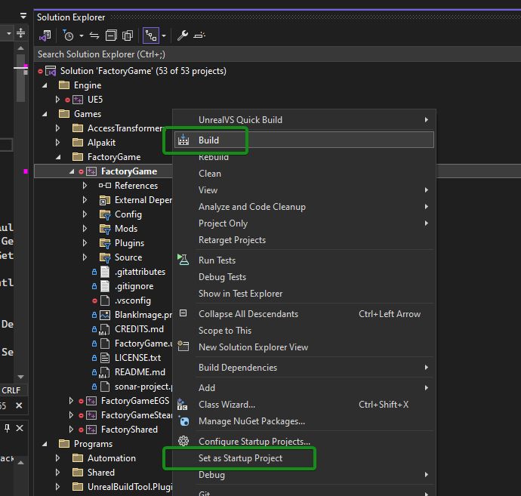521x496 pixels.
Task: Click the Manage NuGet Packages icon
Action: (x=183, y=421)
